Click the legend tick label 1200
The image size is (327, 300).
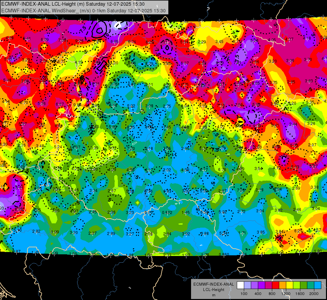[286, 294]
